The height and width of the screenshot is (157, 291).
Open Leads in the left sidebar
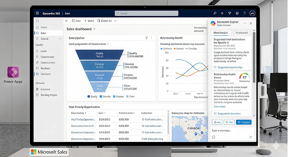point(44,51)
